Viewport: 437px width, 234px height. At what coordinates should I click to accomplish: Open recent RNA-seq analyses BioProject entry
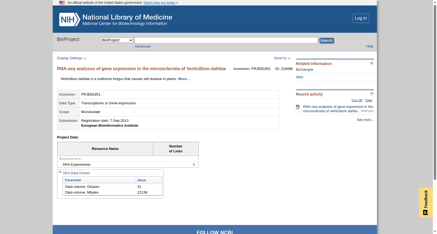pyautogui.click(x=338, y=109)
